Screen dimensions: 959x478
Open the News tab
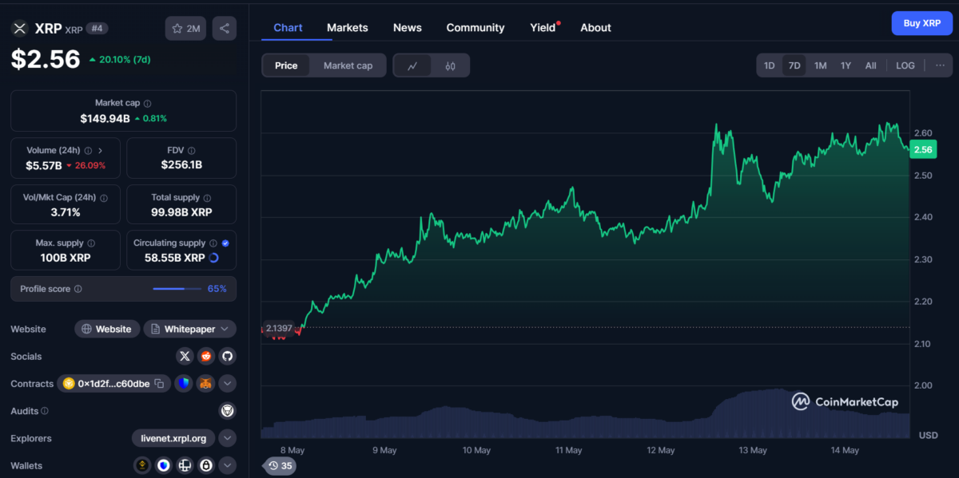pyautogui.click(x=408, y=27)
